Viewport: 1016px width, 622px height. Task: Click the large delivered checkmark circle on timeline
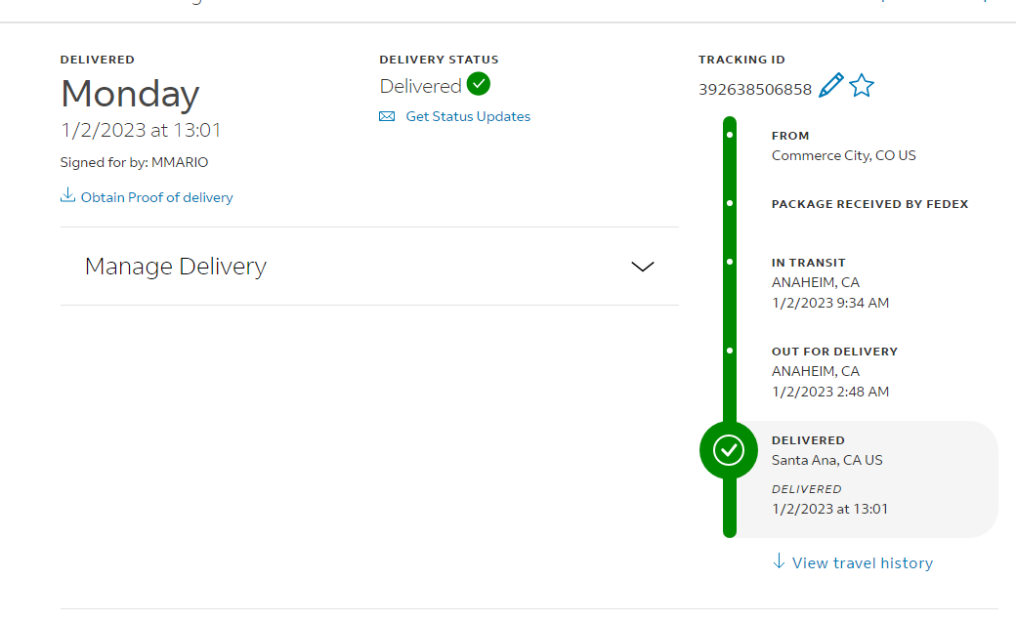pyautogui.click(x=729, y=450)
